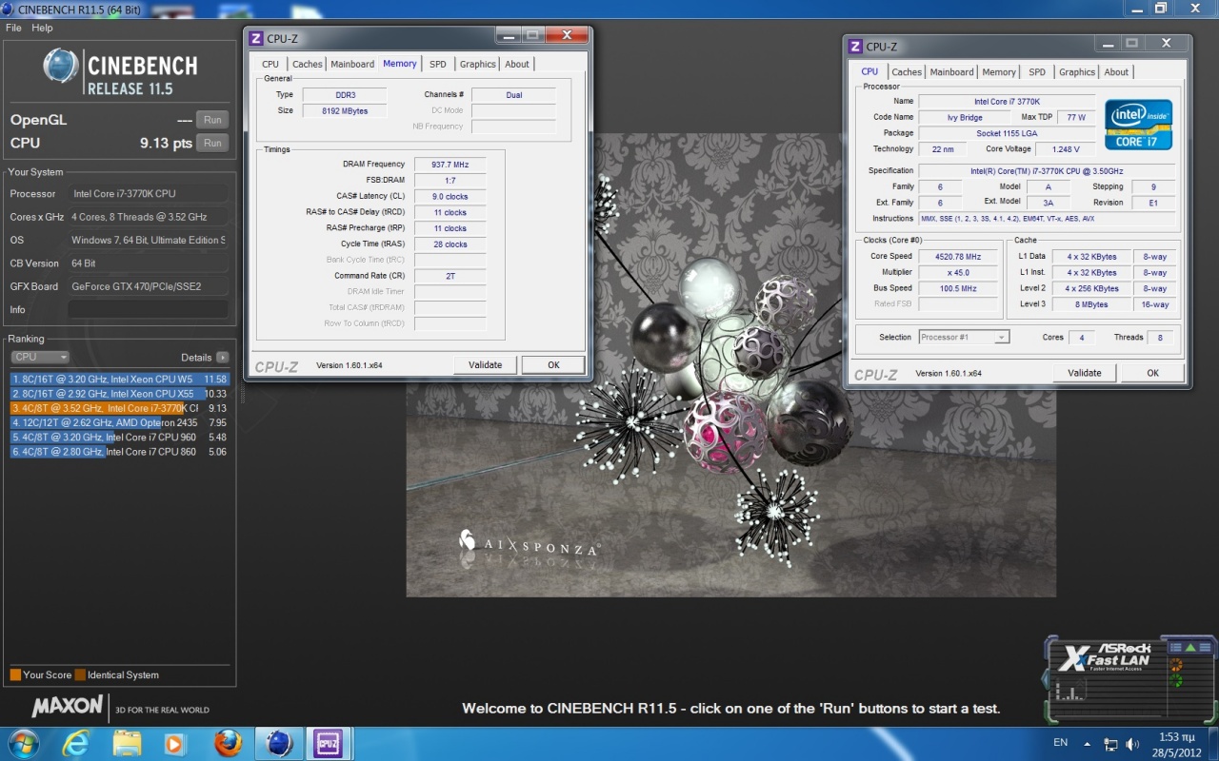The height and width of the screenshot is (761, 1219).
Task: Switch to CPU-Z via its taskbar icon
Action: [327, 743]
